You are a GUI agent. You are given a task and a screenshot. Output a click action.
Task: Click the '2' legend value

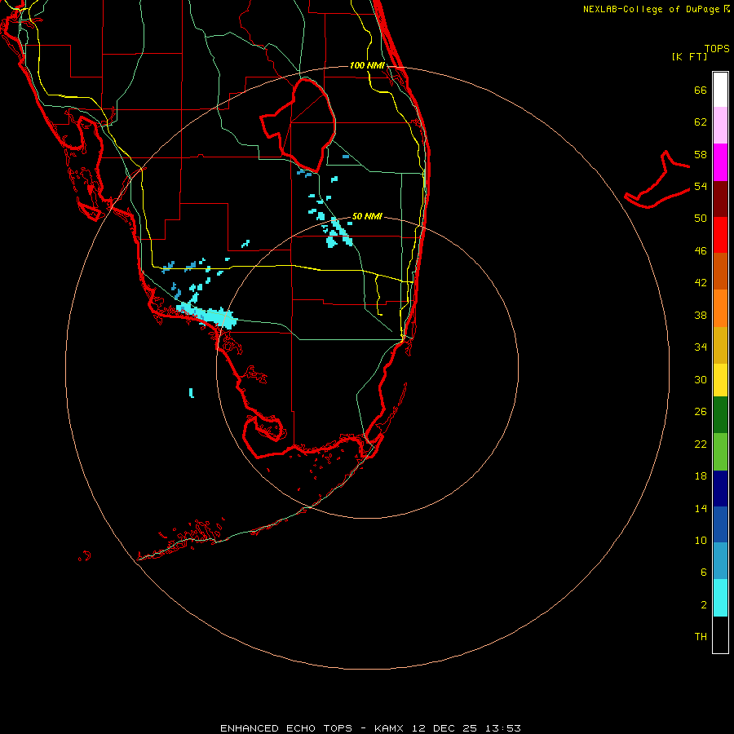click(x=704, y=605)
